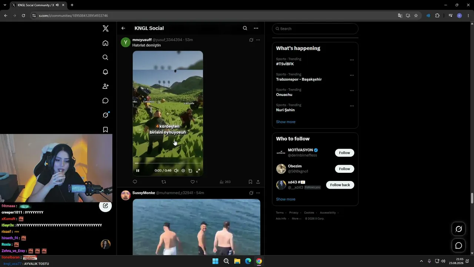Open more options for #TSvİBFK trend

(352, 60)
